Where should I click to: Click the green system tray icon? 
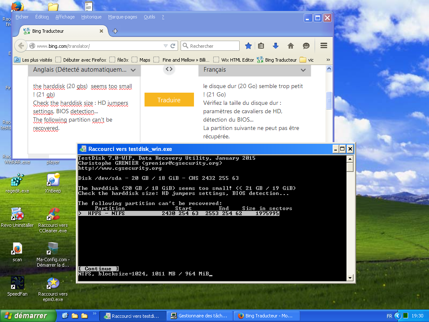[406, 316]
